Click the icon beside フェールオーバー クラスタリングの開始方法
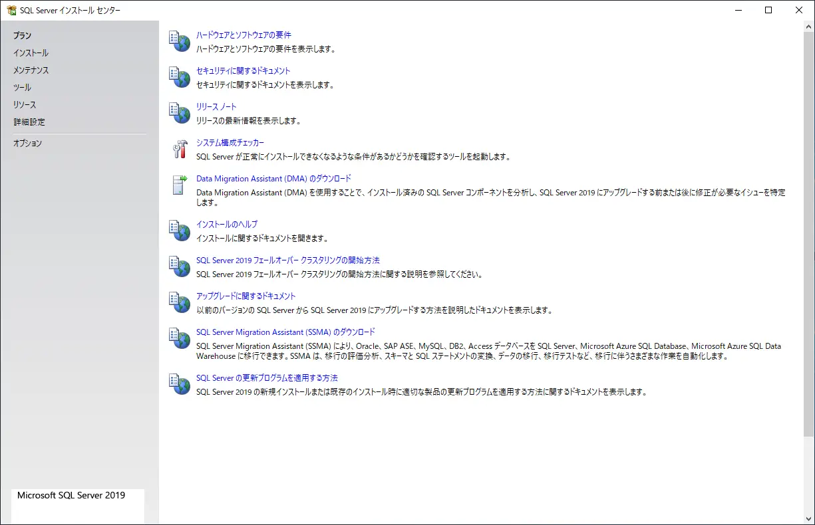 point(180,266)
